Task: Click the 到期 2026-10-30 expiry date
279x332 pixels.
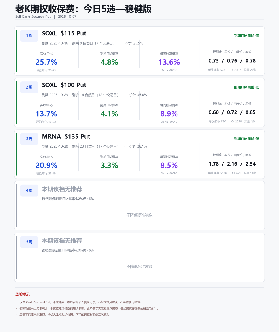Action: click(55, 146)
